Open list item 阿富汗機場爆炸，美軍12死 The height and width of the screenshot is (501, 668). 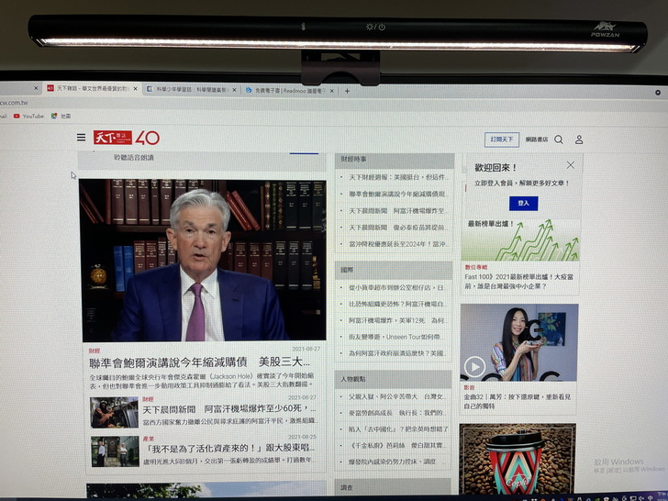396,320
